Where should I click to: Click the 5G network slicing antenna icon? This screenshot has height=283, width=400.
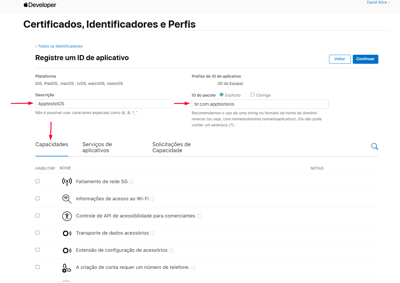(67, 182)
